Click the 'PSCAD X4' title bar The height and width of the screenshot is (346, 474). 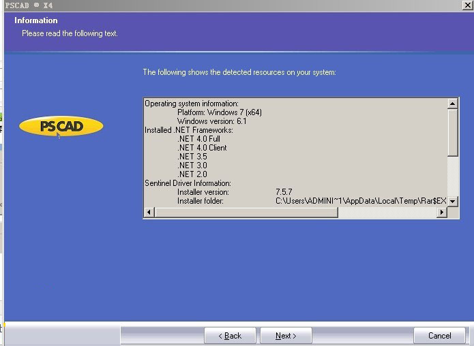(205, 5)
